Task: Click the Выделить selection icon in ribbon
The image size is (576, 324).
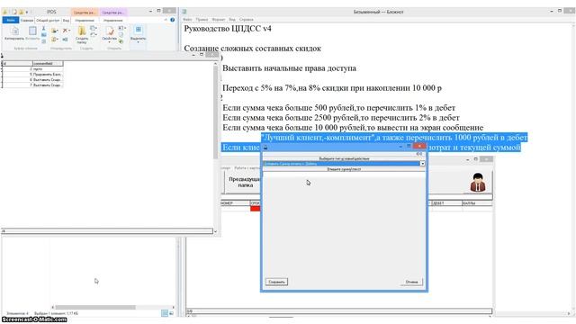Action: 138,30
